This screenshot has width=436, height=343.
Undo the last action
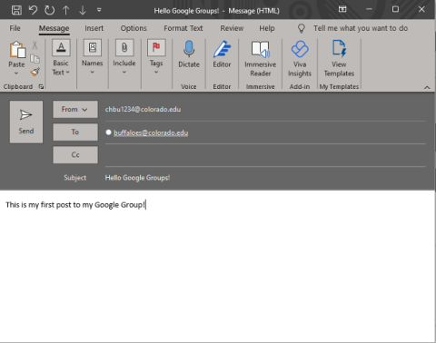[33, 10]
